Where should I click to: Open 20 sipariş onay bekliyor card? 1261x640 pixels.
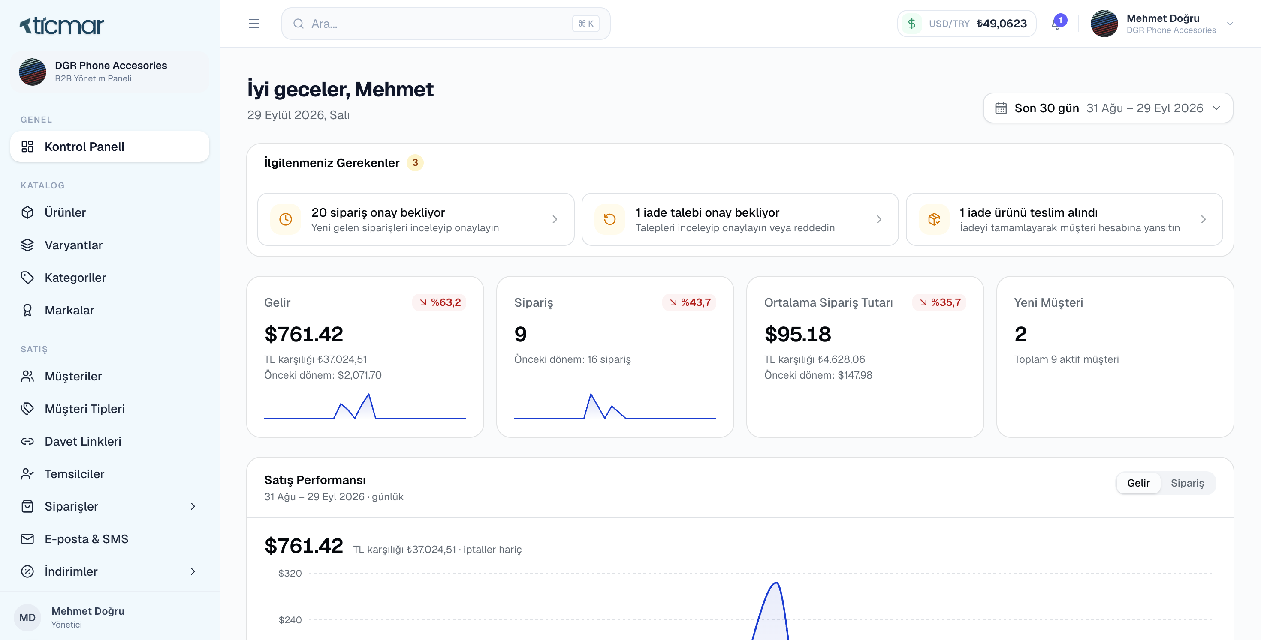tap(416, 219)
